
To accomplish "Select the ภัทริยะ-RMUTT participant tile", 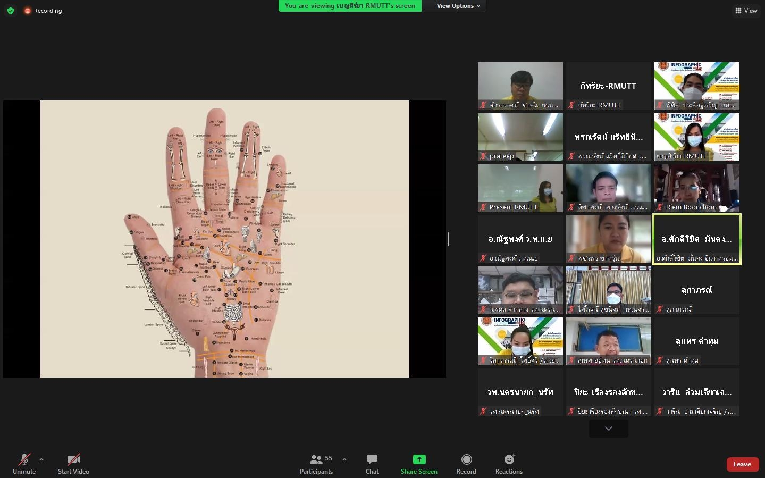I will [x=609, y=86].
